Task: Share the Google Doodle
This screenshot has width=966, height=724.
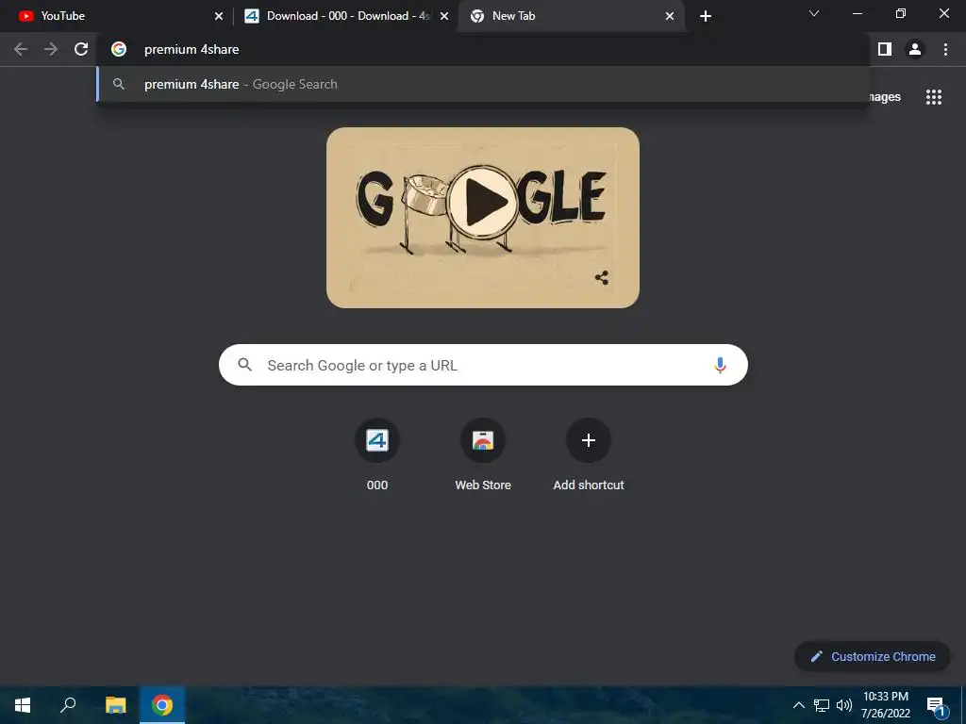Action: coord(602,278)
